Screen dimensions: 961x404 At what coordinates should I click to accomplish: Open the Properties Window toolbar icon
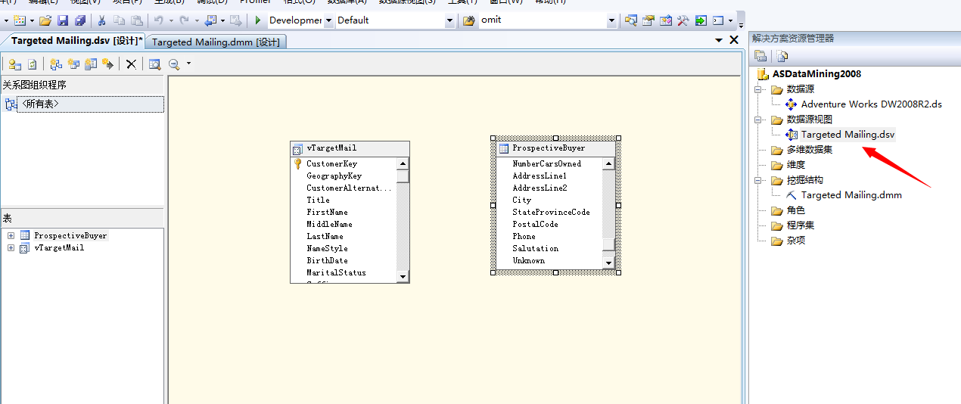[x=648, y=20]
